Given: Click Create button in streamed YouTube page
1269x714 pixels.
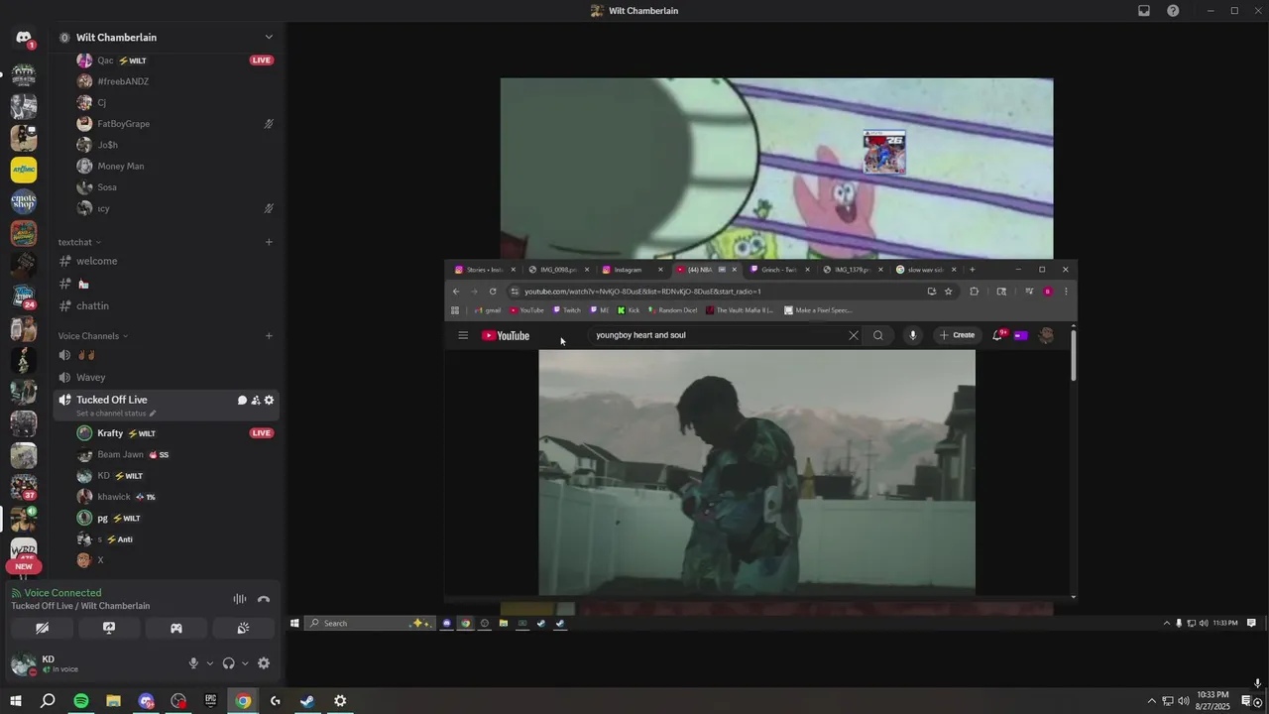Looking at the screenshot, I should (x=958, y=335).
